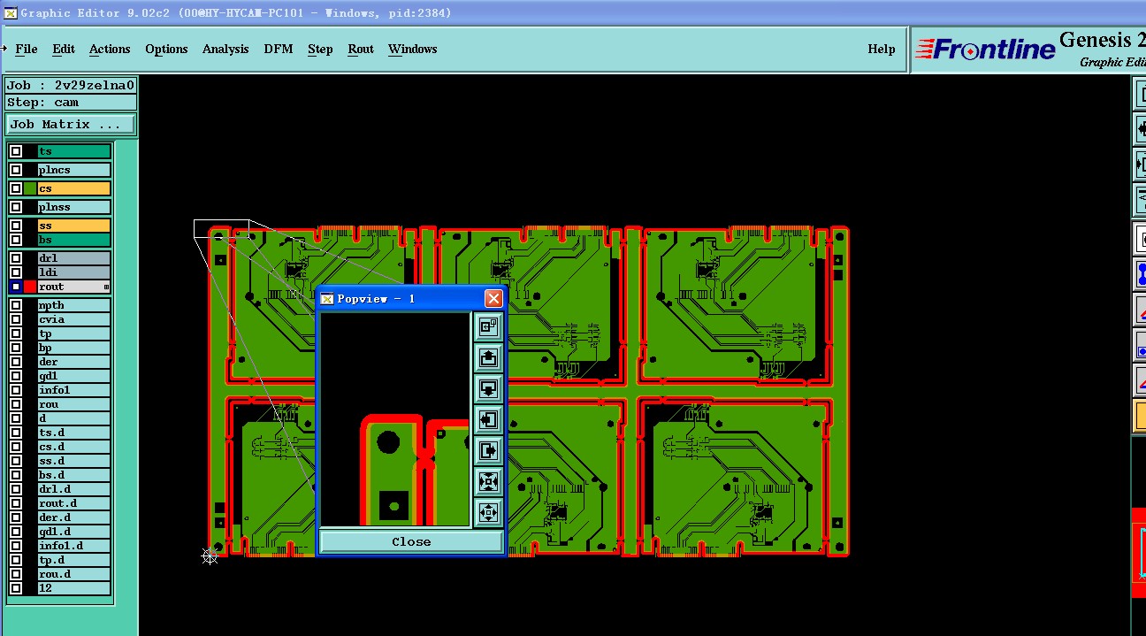This screenshot has height=636, width=1146.
Task: Pan Popview down with the down-arrow icon
Action: coord(488,388)
